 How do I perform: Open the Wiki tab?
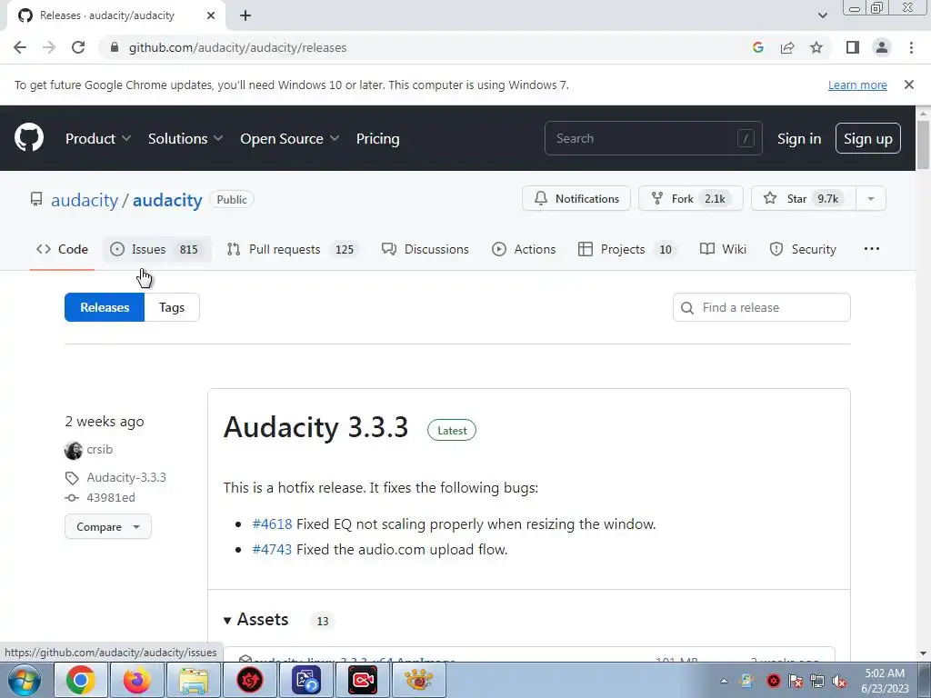coord(723,249)
